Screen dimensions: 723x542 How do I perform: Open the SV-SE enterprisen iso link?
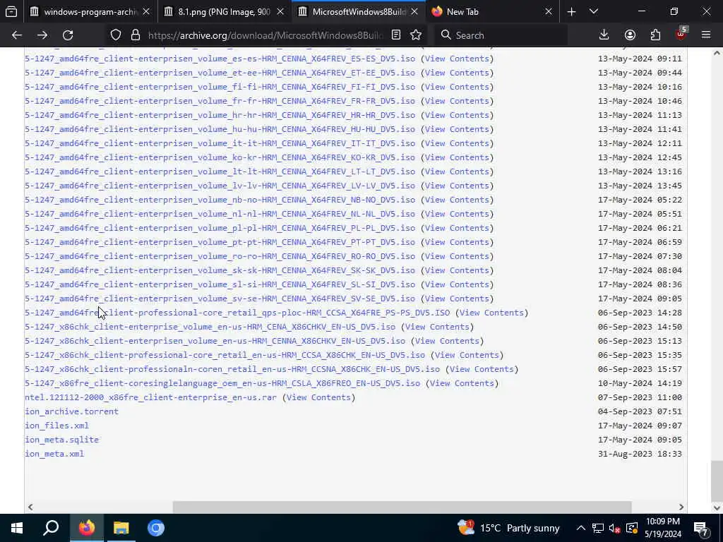pos(220,299)
